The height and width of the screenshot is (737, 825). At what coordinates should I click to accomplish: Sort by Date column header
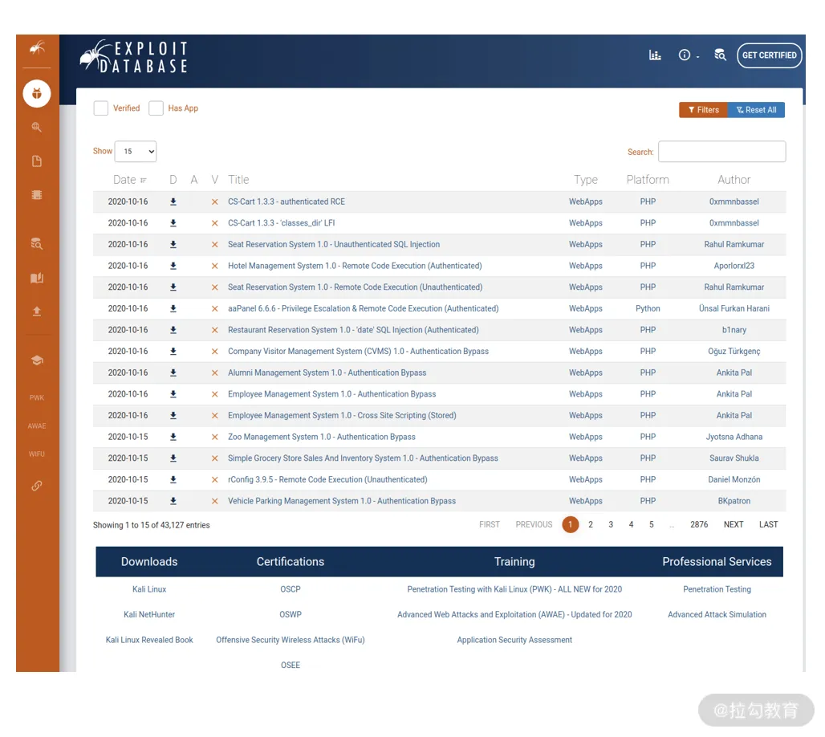pos(129,180)
